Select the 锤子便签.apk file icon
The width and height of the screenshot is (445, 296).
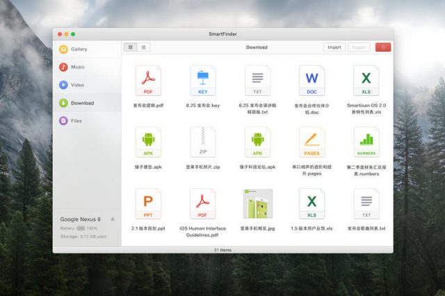click(x=148, y=142)
